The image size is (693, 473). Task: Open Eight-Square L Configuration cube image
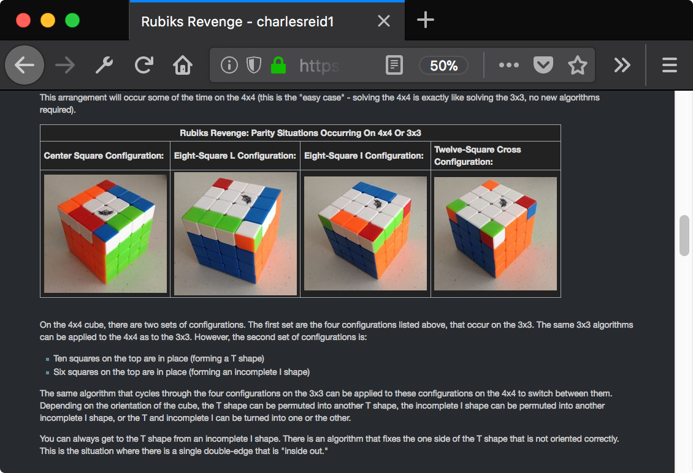coord(235,233)
